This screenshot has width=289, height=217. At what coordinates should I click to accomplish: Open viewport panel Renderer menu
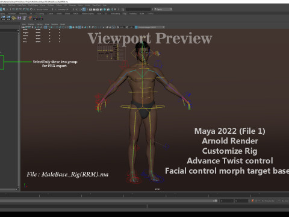point(54,24)
